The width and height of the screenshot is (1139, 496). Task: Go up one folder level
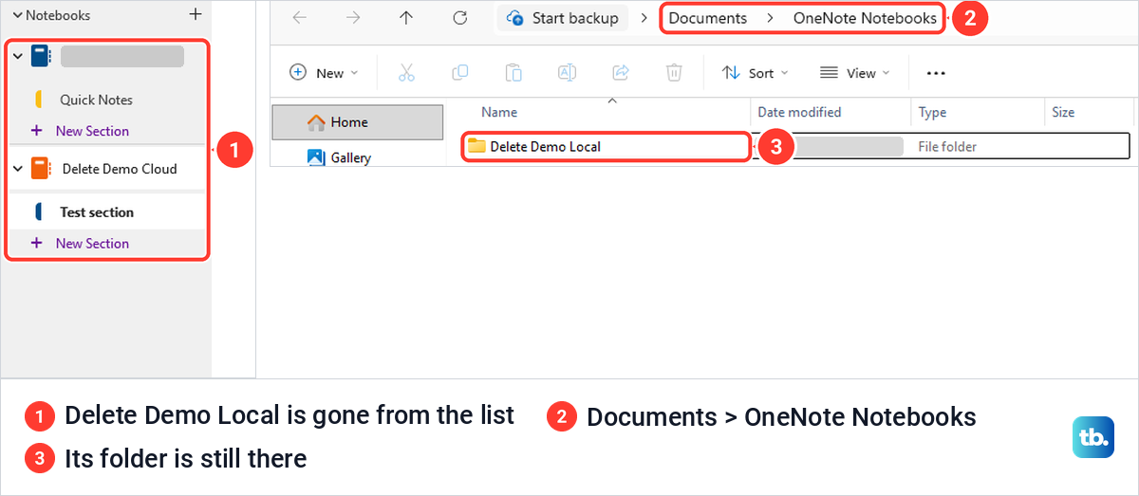[406, 17]
